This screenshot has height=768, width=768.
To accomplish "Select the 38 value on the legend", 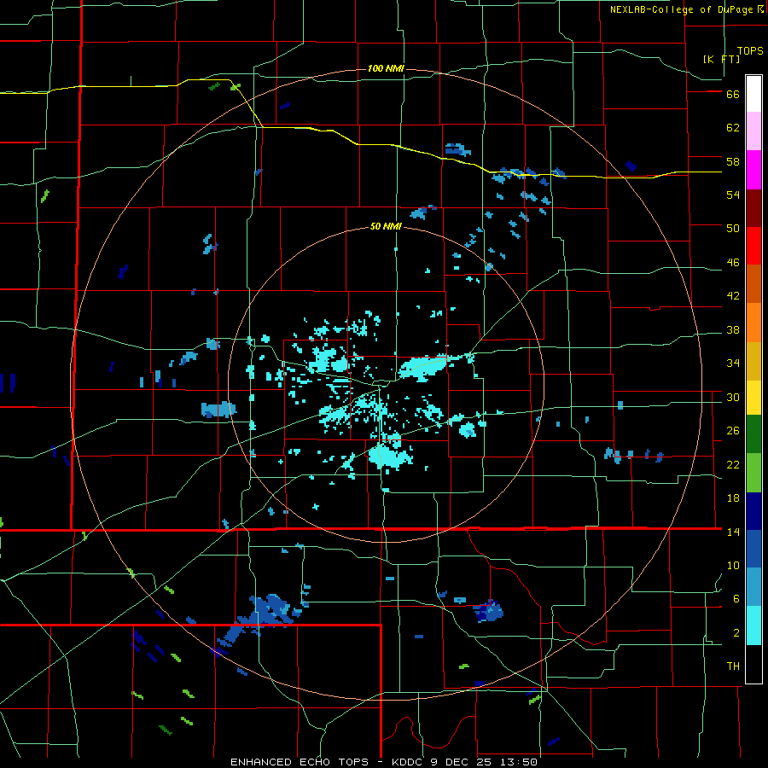I will tap(733, 329).
